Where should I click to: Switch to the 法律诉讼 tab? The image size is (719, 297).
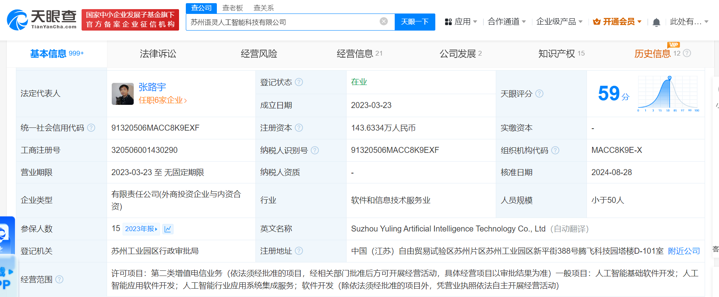pyautogui.click(x=158, y=54)
